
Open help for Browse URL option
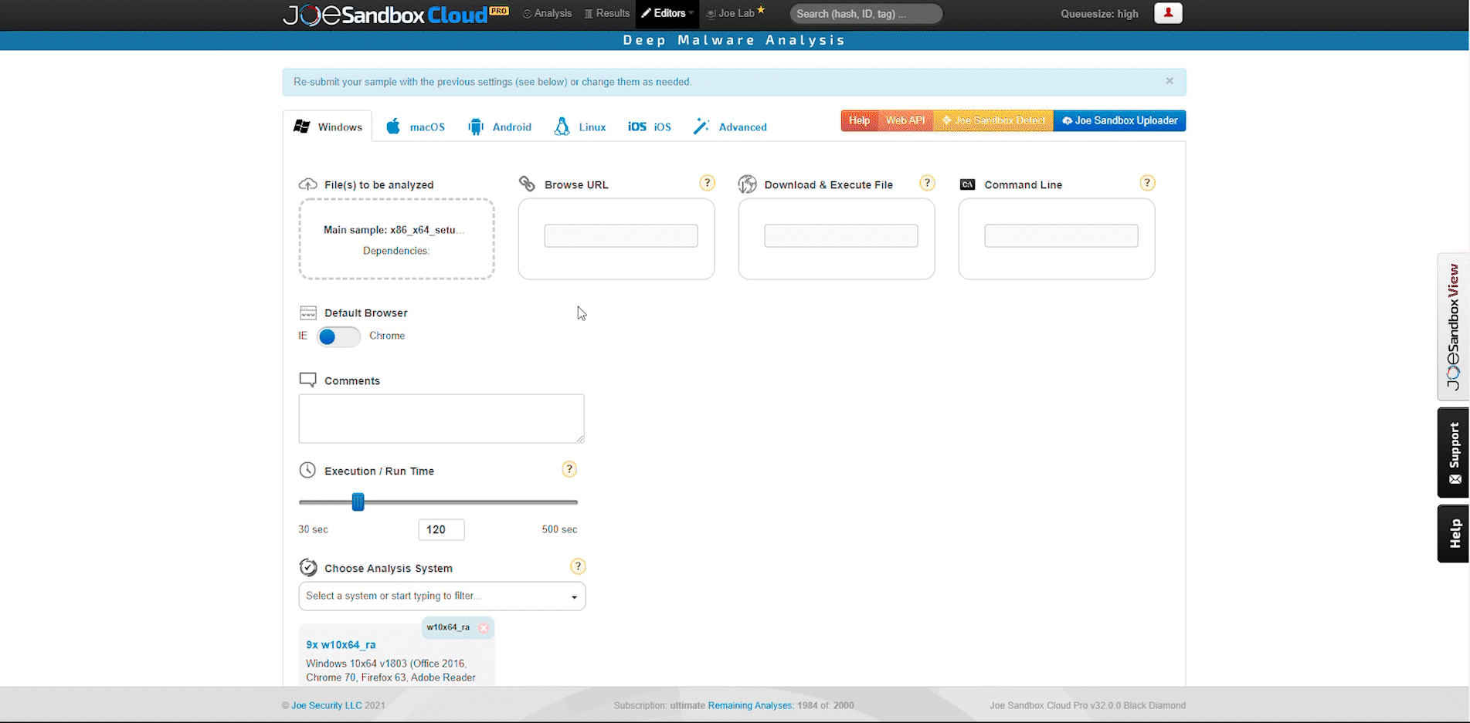(x=707, y=183)
